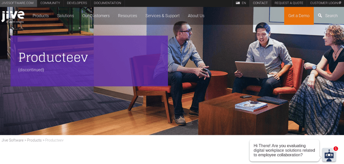Open Developers link
Image resolution: width=344 pixels, height=164 pixels.
tap(77, 3)
